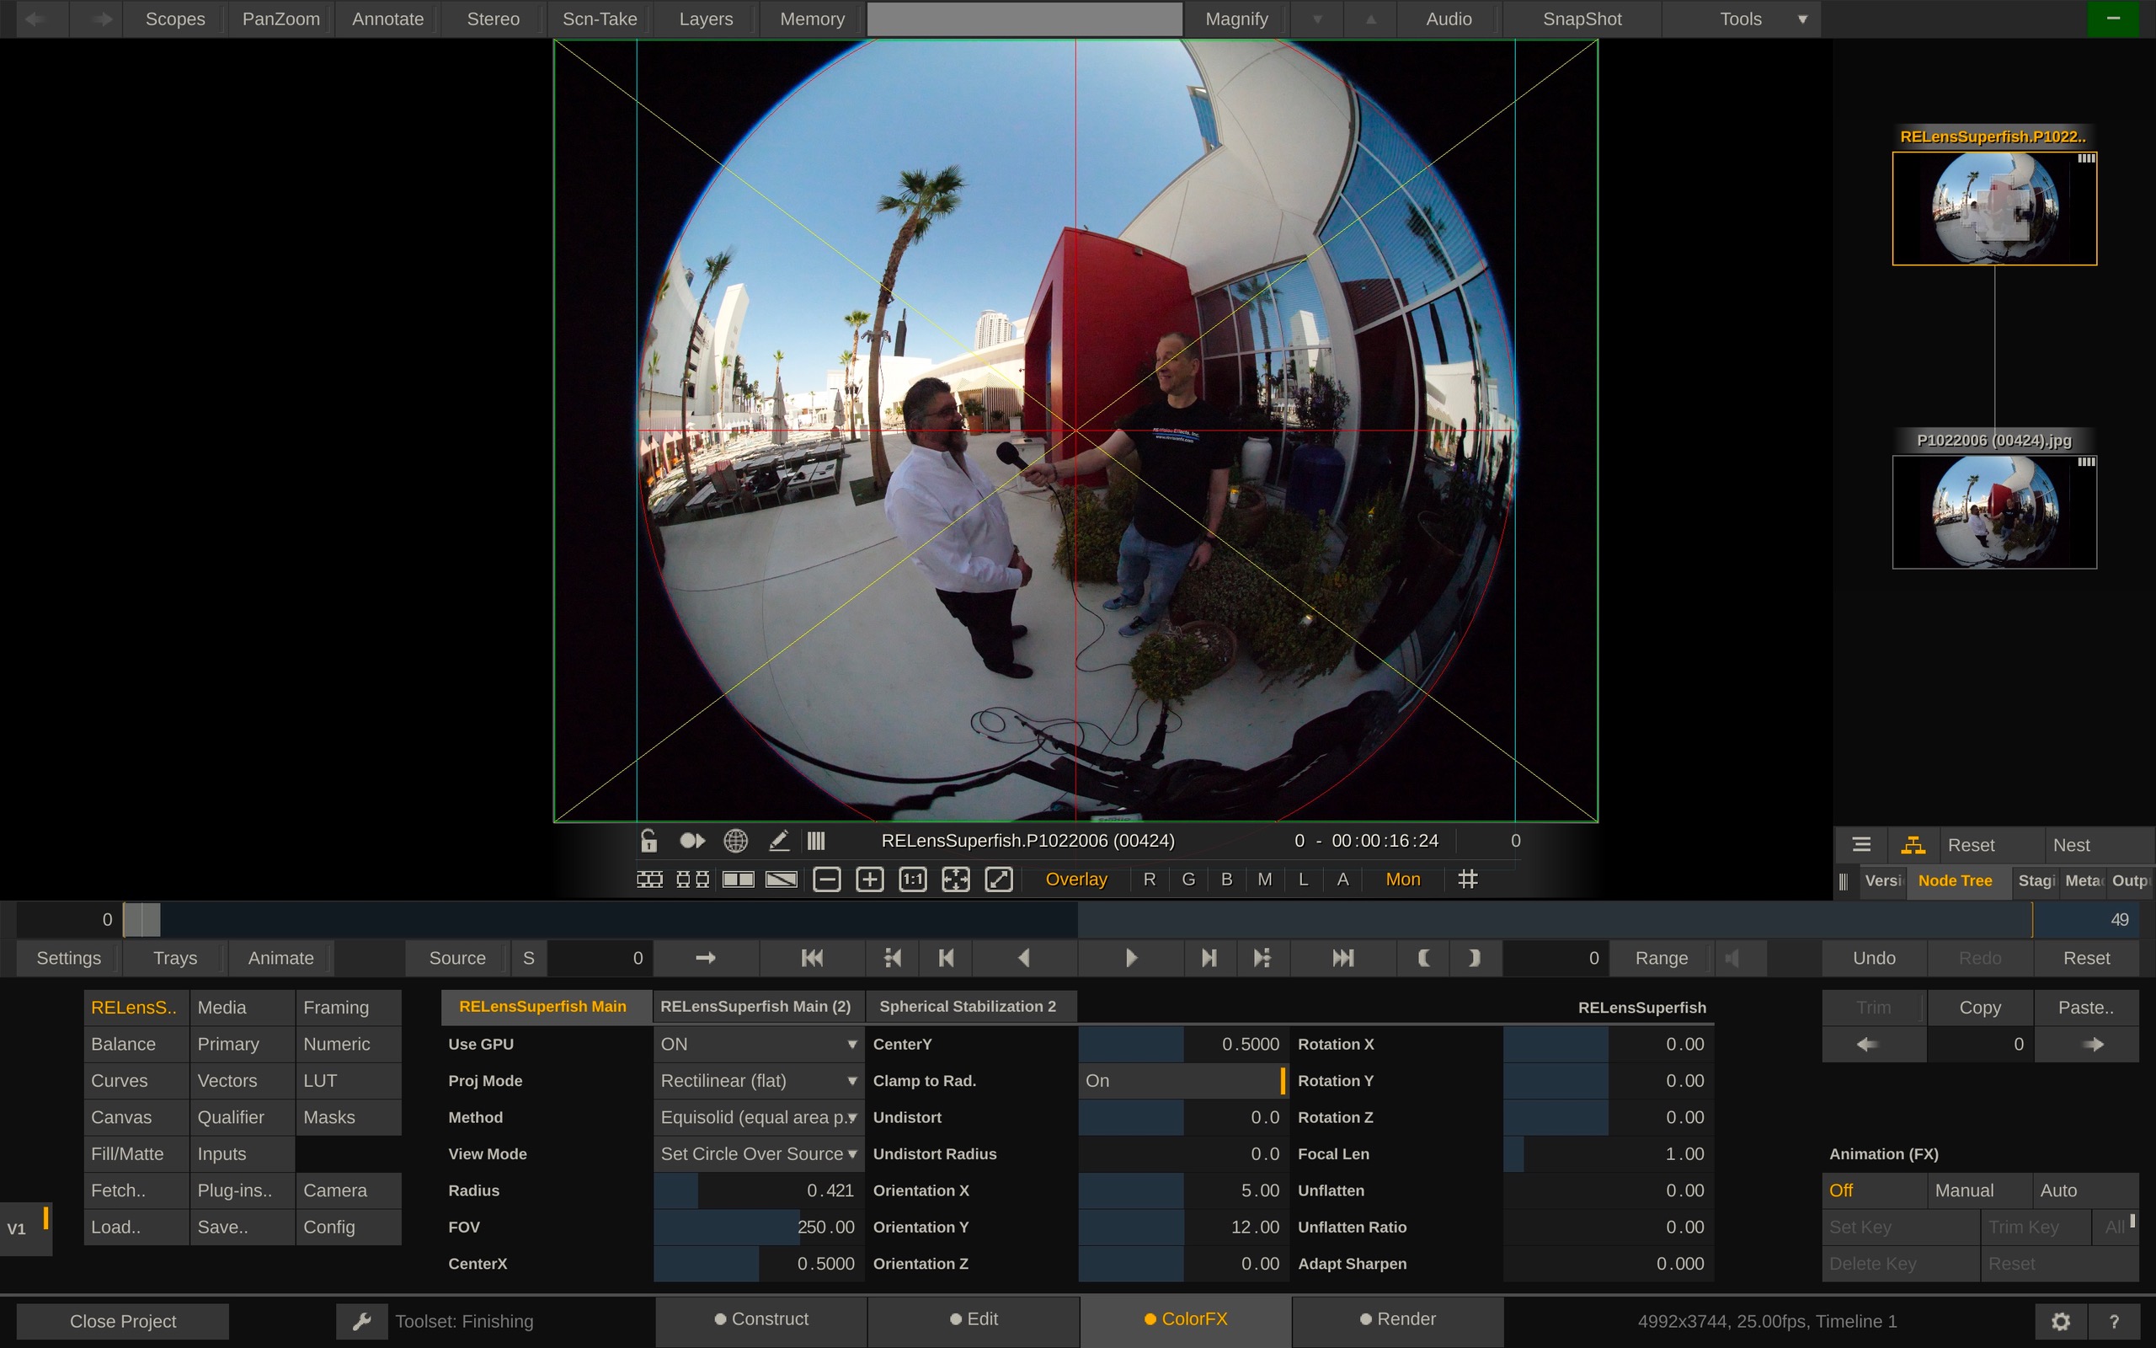The width and height of the screenshot is (2156, 1348).
Task: Click the viewer lock icon
Action: [x=648, y=841]
